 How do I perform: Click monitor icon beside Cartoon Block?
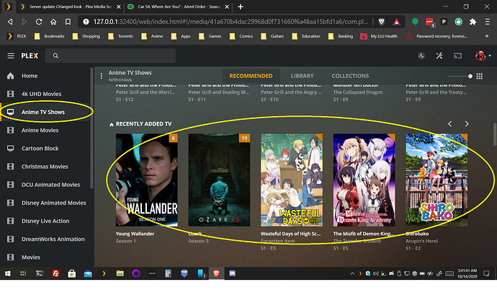click(x=11, y=149)
